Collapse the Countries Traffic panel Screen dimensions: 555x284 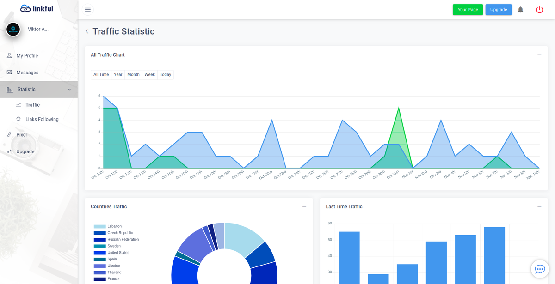(304, 207)
